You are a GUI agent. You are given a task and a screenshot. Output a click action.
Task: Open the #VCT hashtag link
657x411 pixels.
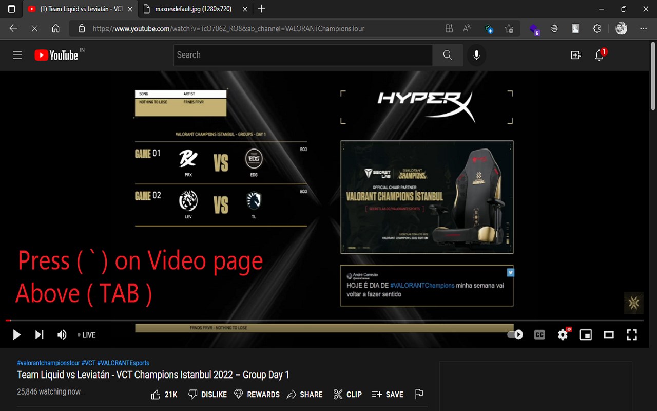point(88,363)
